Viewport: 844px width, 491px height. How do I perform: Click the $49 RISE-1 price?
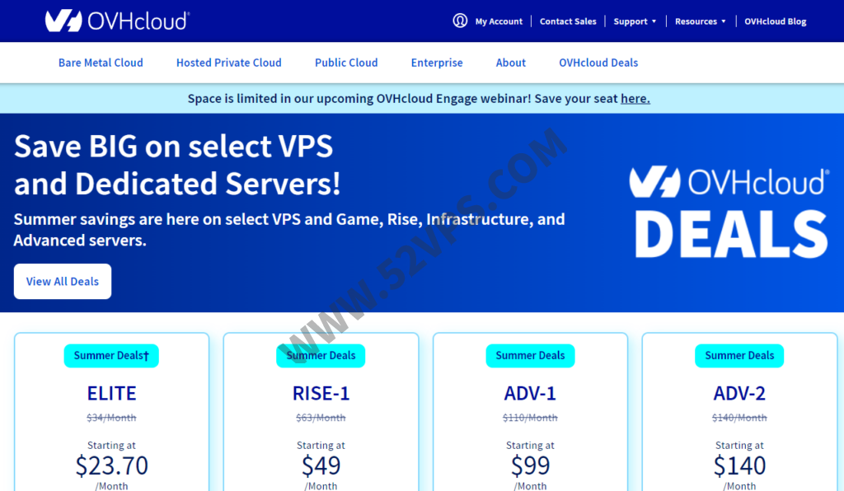click(x=321, y=465)
